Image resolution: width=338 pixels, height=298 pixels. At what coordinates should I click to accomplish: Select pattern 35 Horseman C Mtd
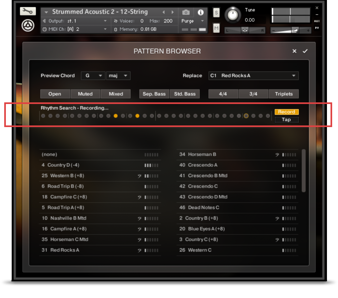pyautogui.click(x=100, y=240)
